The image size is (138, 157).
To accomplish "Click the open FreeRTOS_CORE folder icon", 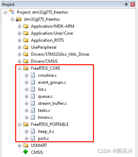I will coord(26,68).
